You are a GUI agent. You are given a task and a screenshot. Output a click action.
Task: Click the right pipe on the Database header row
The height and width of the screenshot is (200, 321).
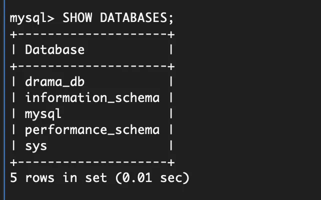(x=171, y=49)
